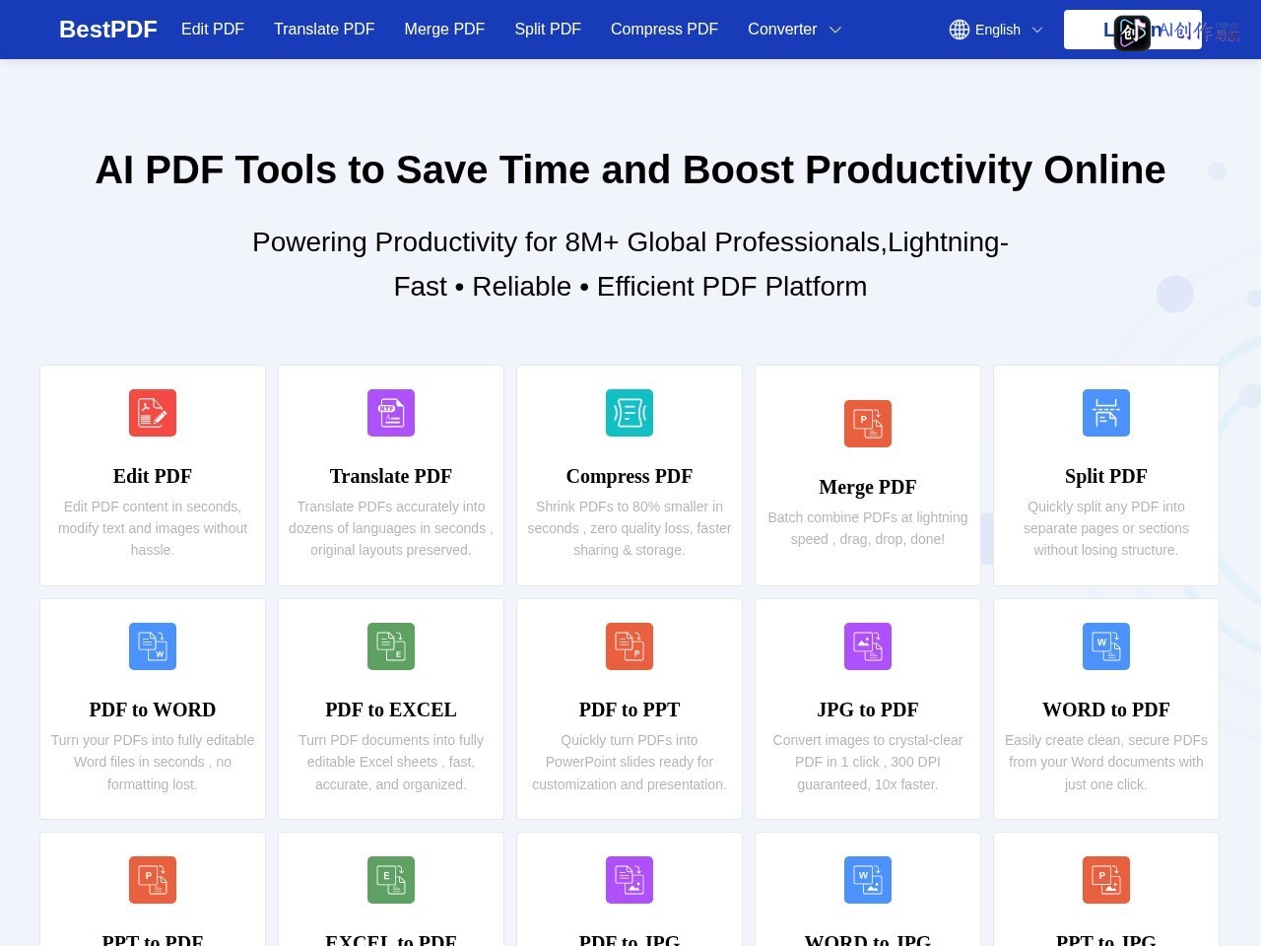The width and height of the screenshot is (1261, 946).
Task: Open the Translate PDF purple icon
Action: tap(391, 413)
